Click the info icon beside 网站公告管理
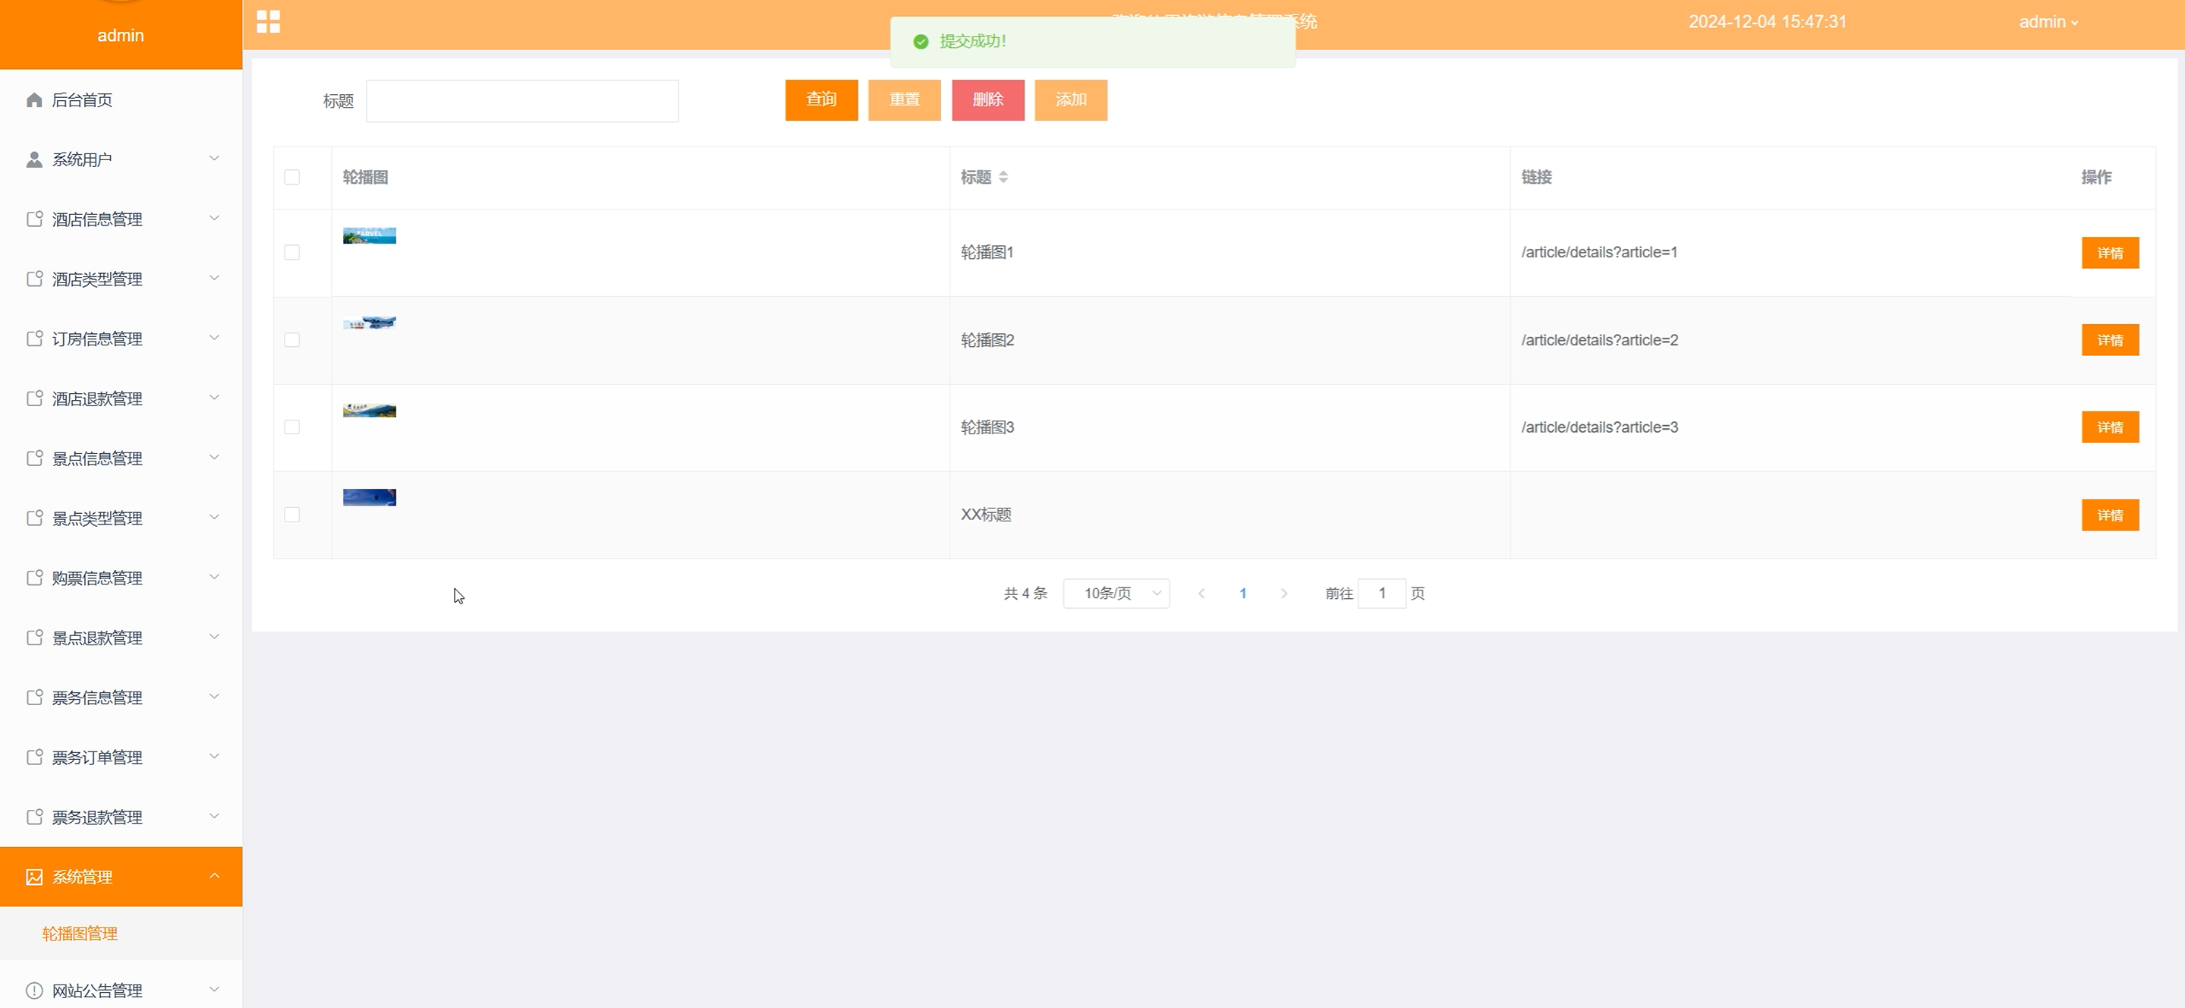Screen dimensions: 2185x1008 click(x=34, y=991)
